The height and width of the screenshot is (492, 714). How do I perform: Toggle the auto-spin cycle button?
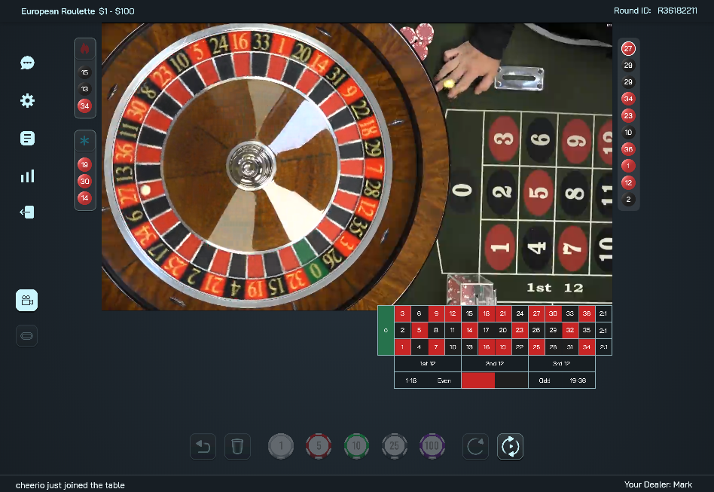[x=510, y=447]
